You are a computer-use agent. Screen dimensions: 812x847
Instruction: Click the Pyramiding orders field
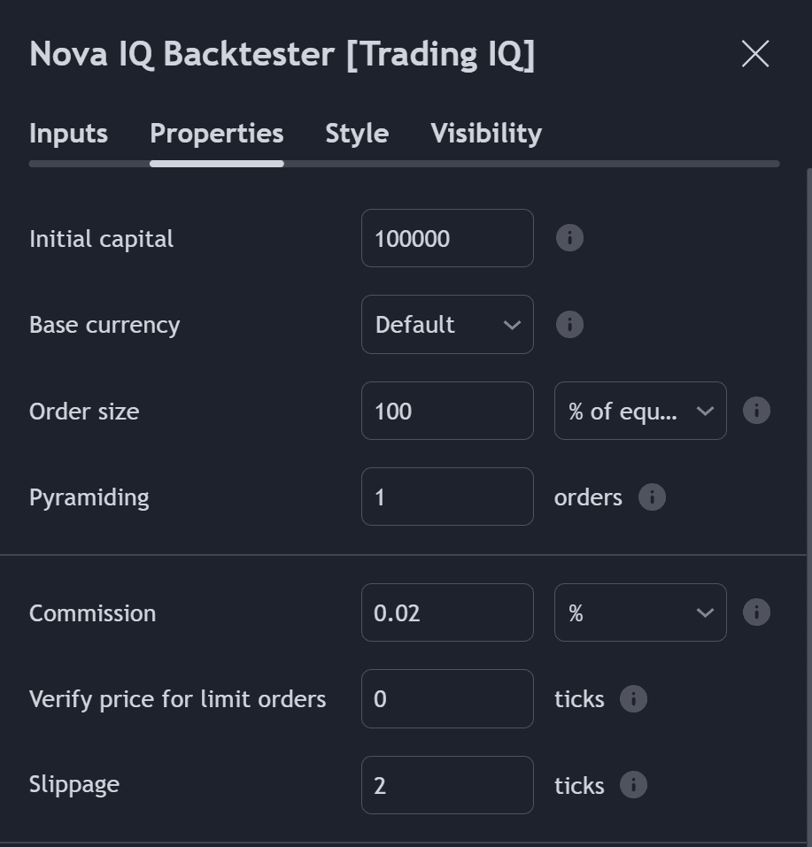pos(447,497)
